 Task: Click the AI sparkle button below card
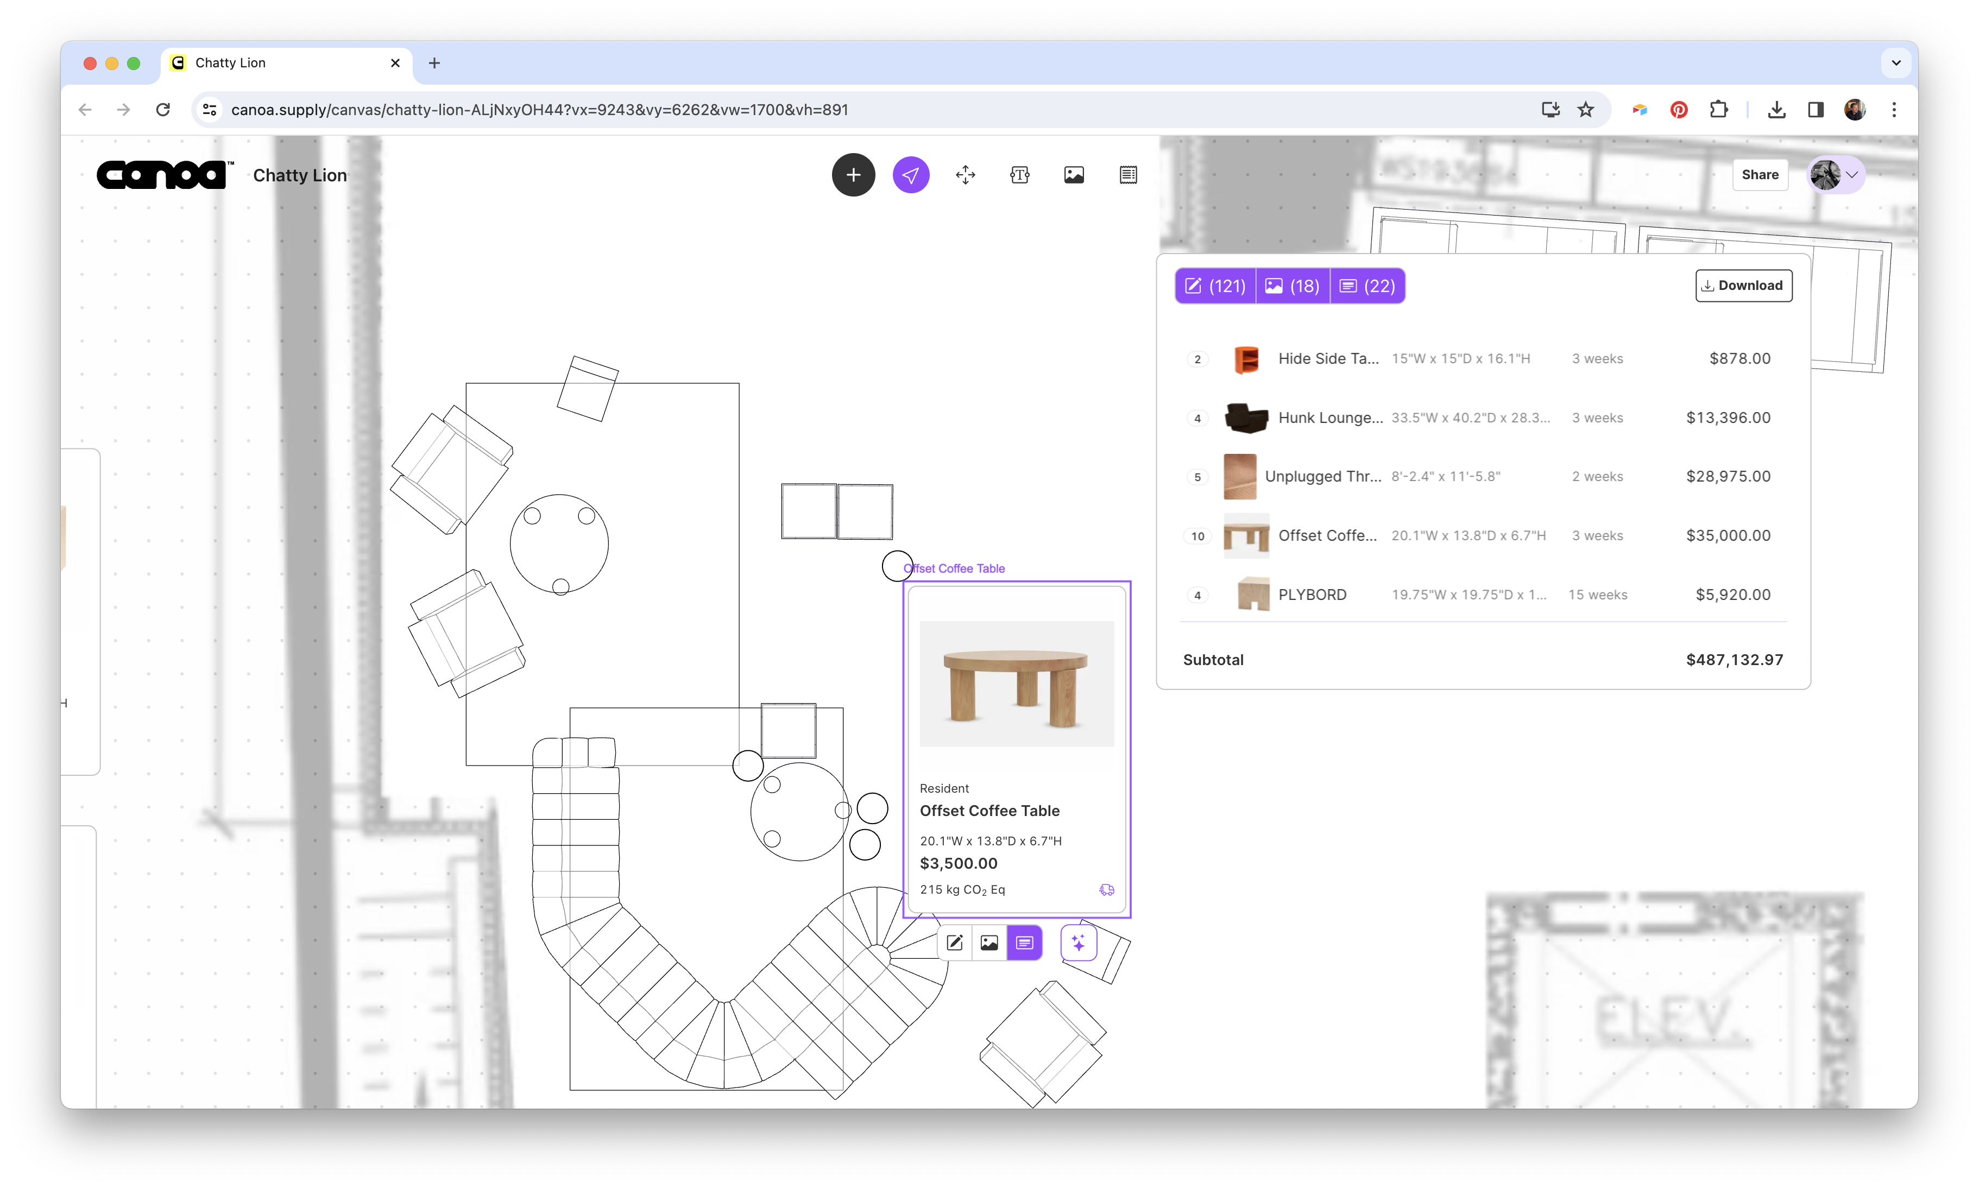point(1079,942)
